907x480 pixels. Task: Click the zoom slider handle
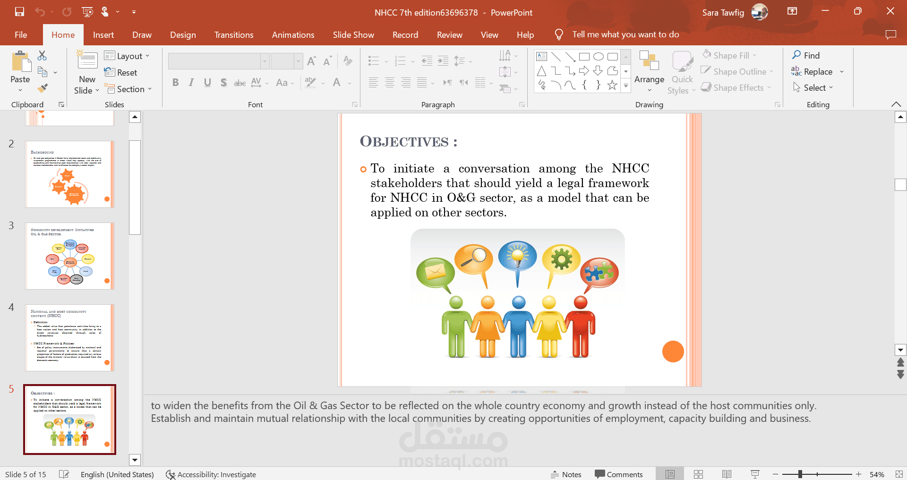800,474
